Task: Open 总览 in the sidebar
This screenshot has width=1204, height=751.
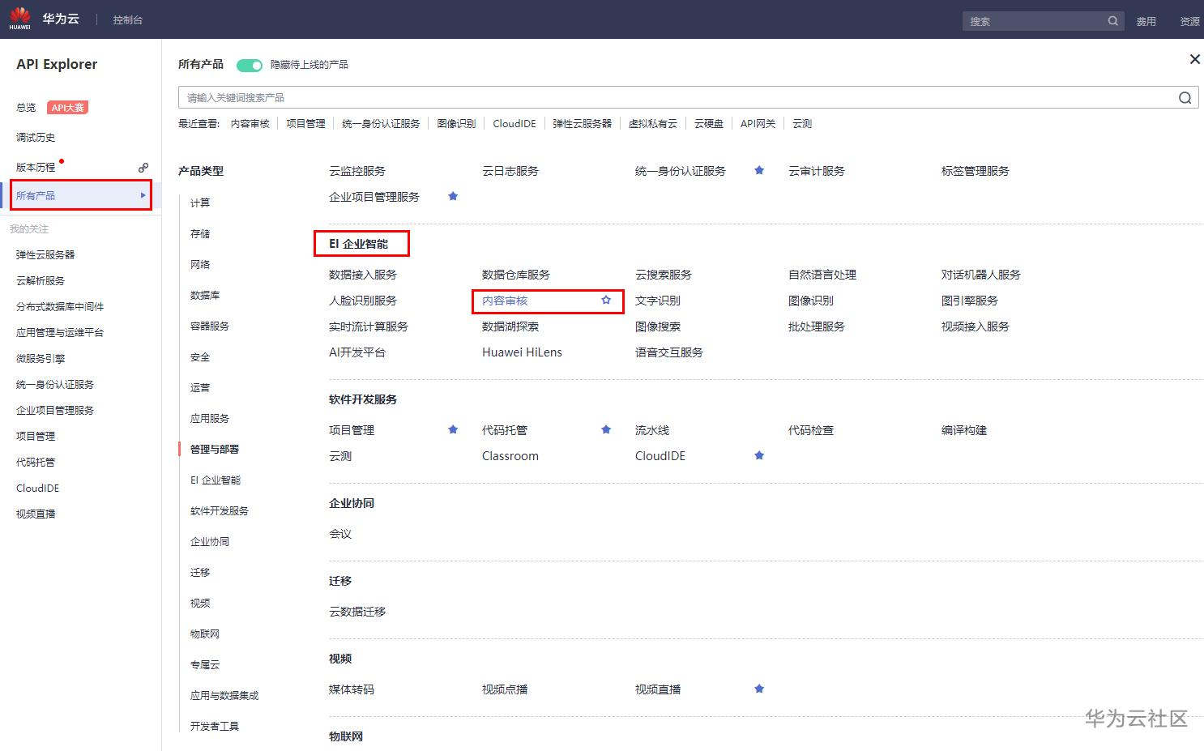Action: (26, 108)
